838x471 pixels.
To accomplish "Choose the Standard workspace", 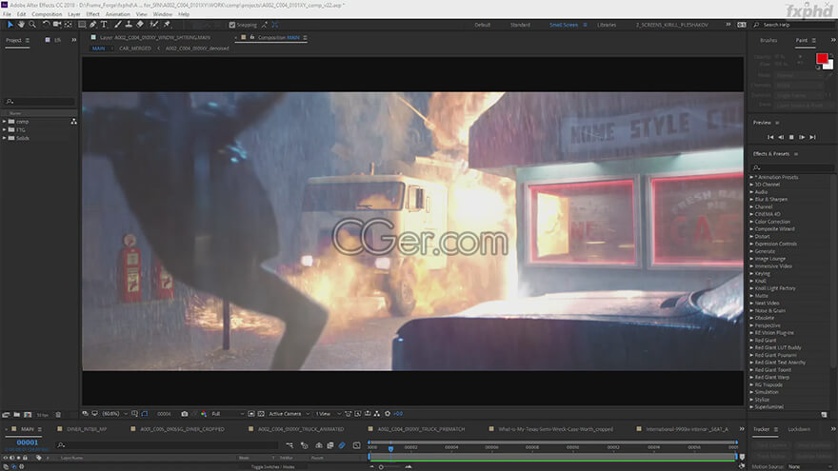I will click(x=520, y=25).
